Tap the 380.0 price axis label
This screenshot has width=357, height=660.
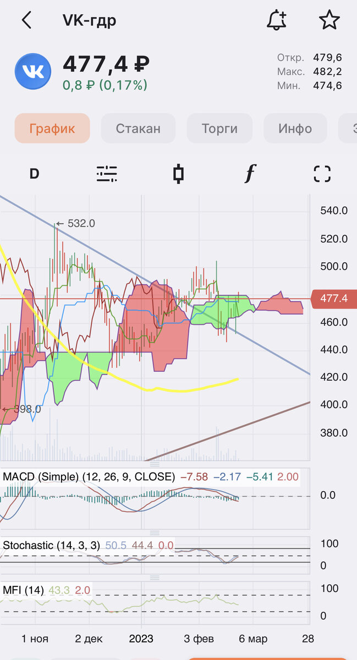coord(334,432)
